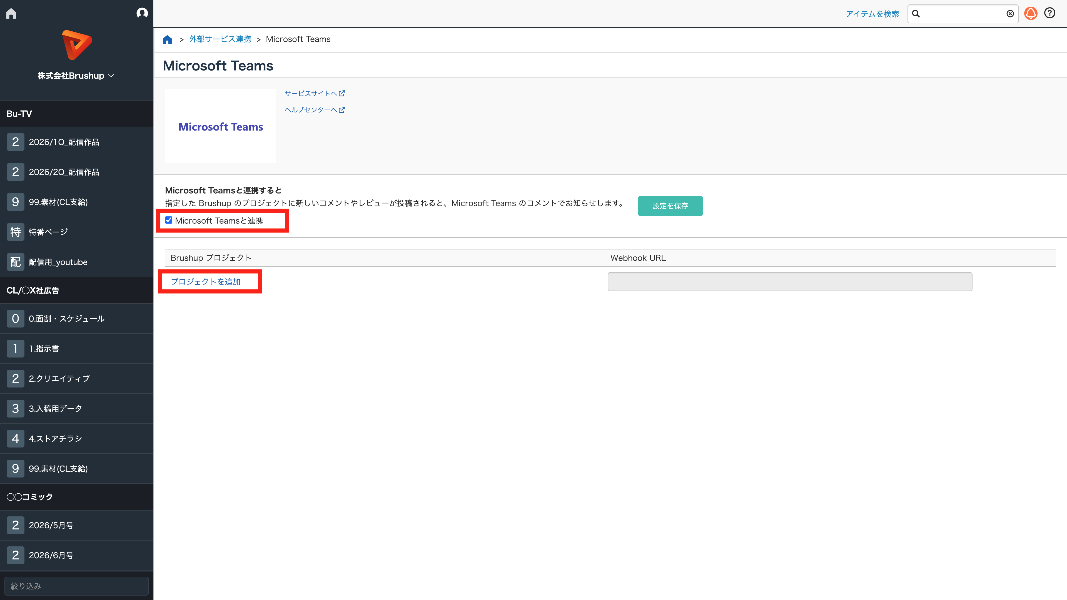The width and height of the screenshot is (1067, 600).
Task: Click the Webhook URL input field
Action: (790, 282)
